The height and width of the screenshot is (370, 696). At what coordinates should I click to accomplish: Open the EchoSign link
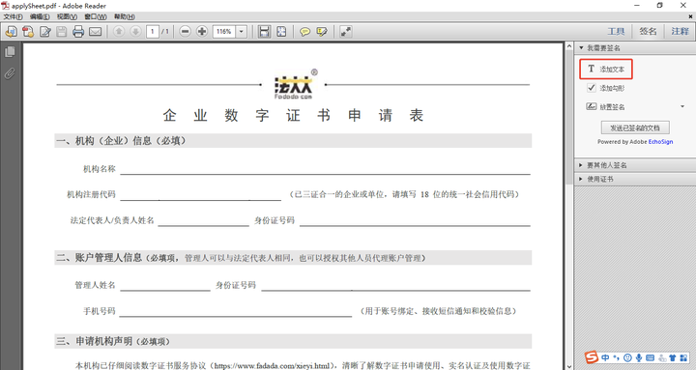pyautogui.click(x=660, y=142)
